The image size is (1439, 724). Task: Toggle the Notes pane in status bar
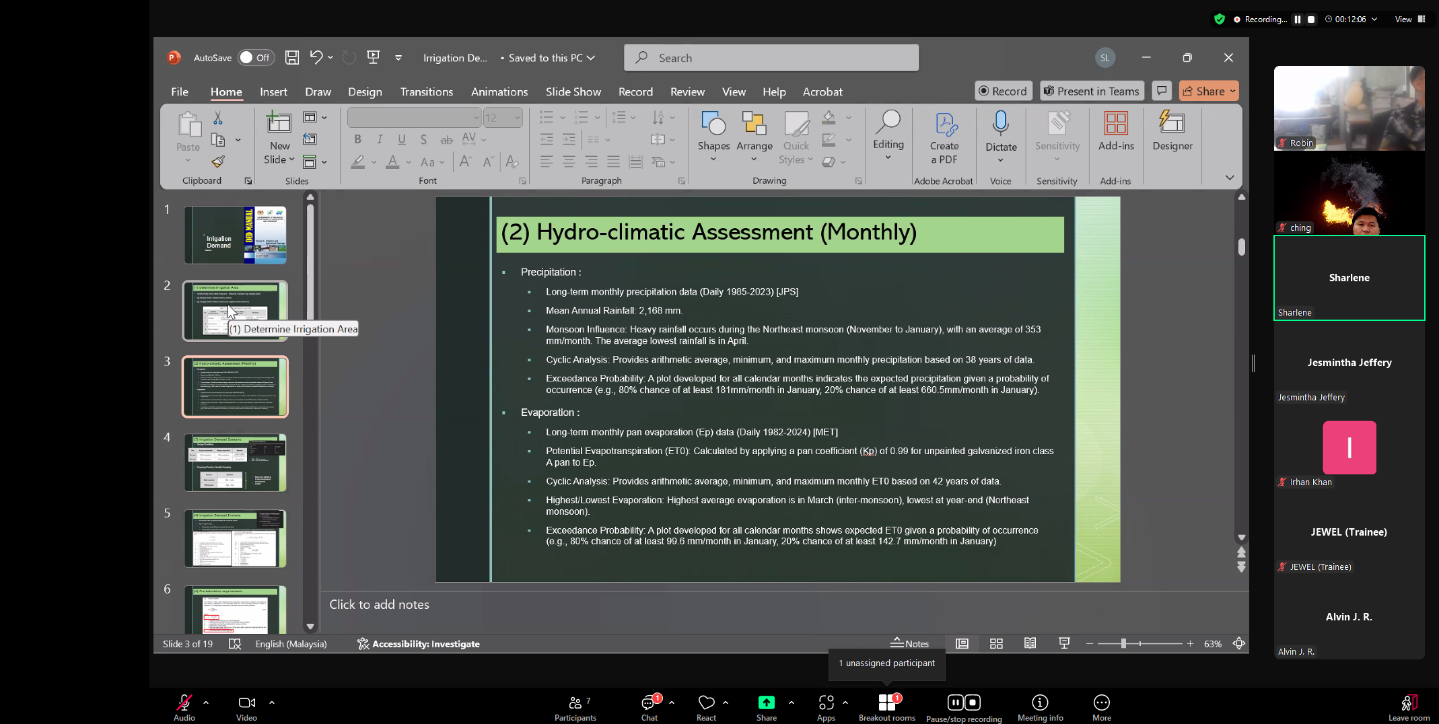point(909,644)
